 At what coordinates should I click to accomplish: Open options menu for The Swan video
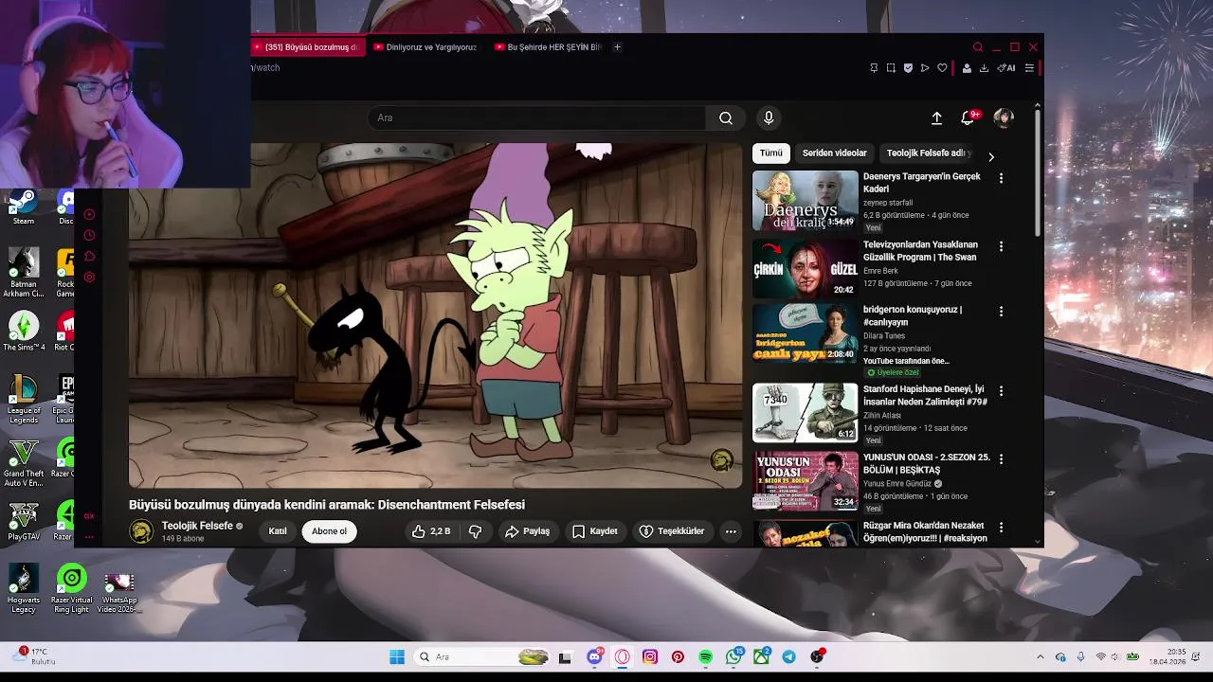(x=1001, y=246)
